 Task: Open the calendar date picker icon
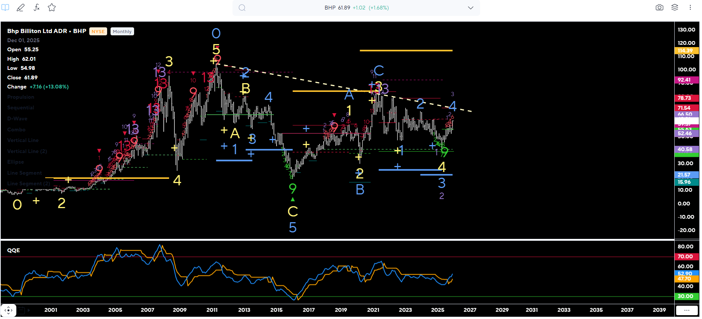(21, 310)
